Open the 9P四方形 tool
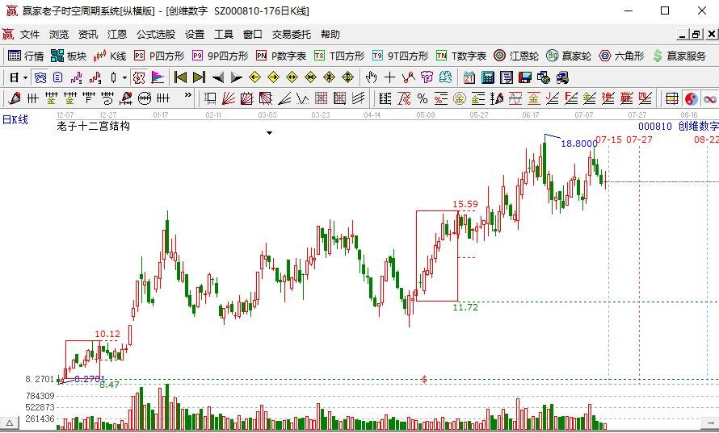719x433 pixels. click(x=220, y=56)
